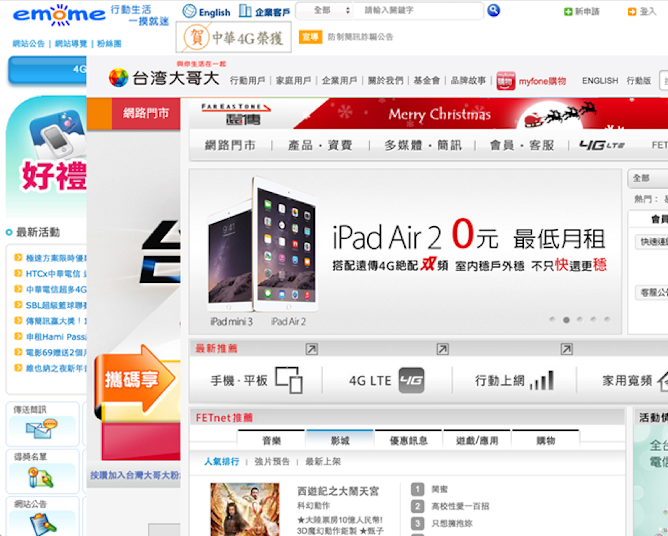Click the blue search magnifier button
The width and height of the screenshot is (668, 536).
tap(493, 11)
